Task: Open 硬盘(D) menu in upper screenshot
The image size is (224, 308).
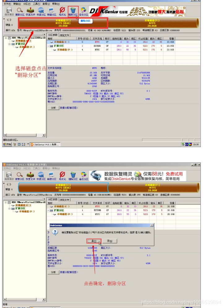Action: coord(17,4)
